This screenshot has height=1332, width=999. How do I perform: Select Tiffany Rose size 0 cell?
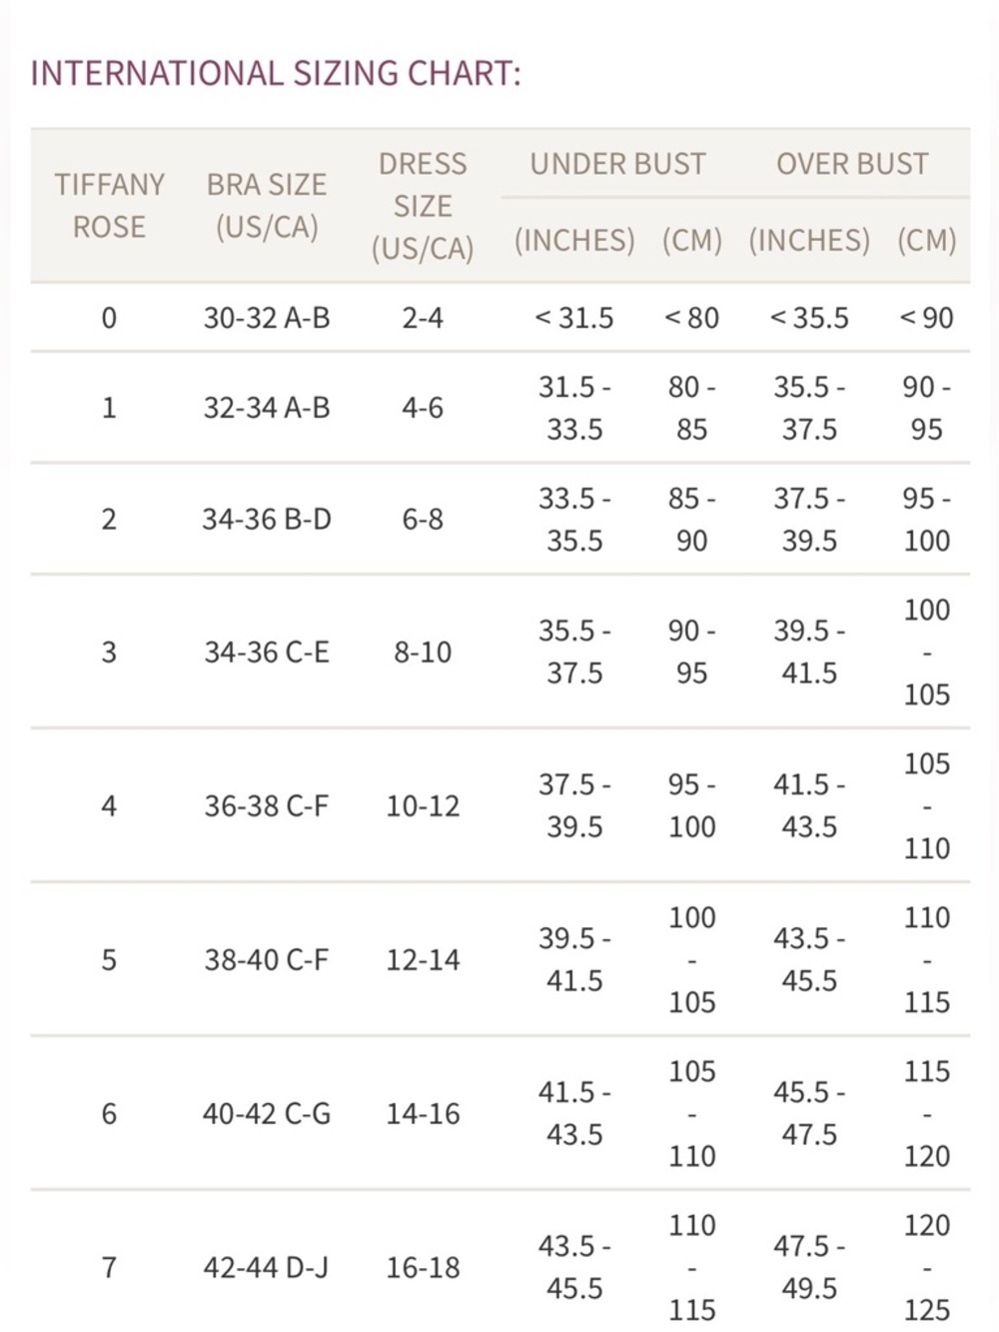click(x=109, y=318)
